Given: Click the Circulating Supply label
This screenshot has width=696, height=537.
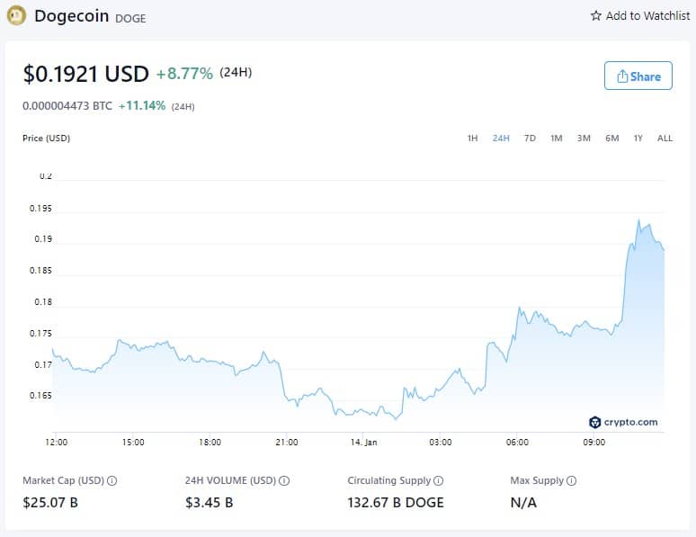Looking at the screenshot, I should click(388, 480).
